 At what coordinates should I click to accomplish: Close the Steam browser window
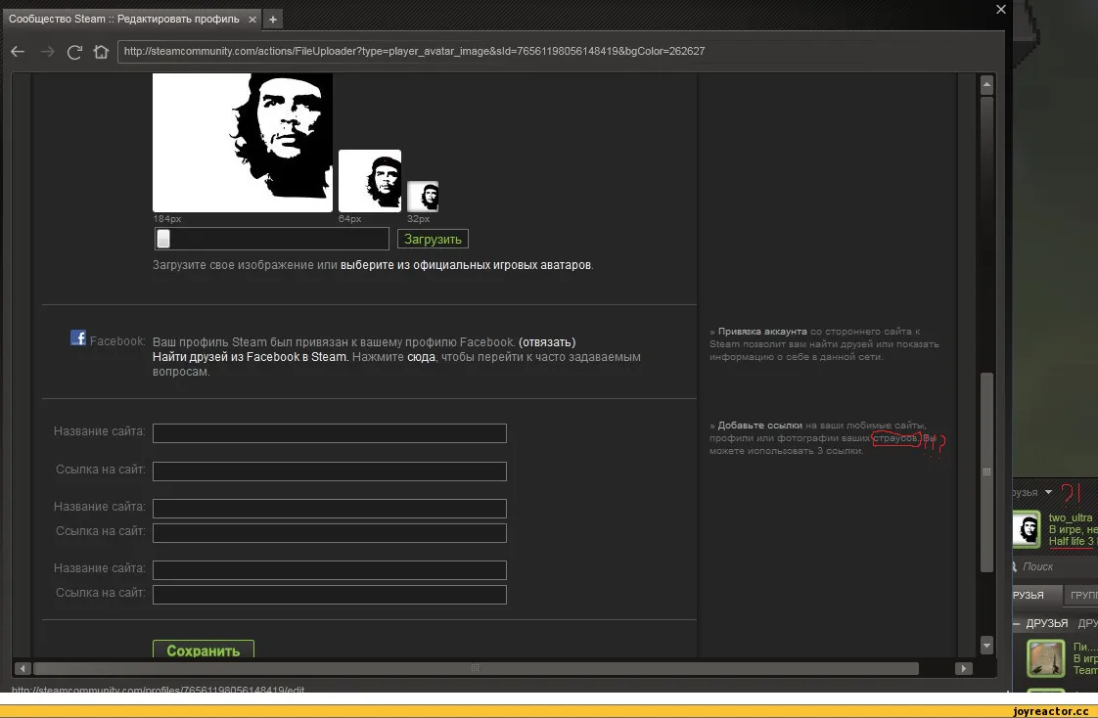[x=1001, y=9]
